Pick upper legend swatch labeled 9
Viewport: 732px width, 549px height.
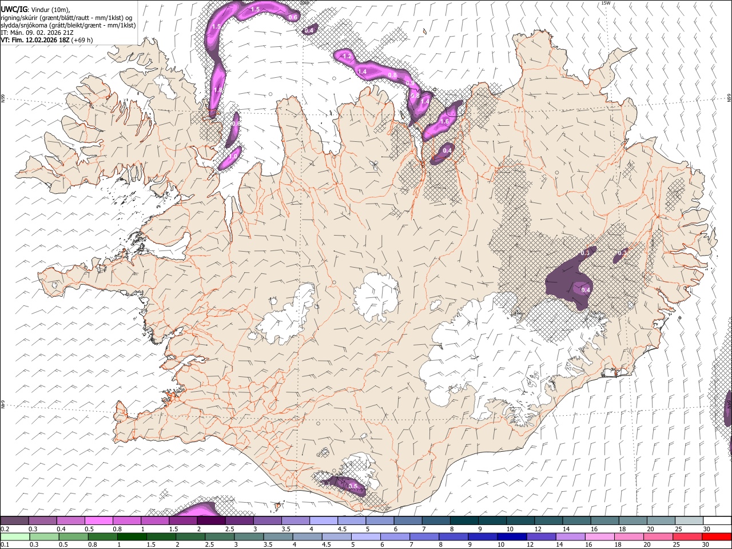point(492,521)
